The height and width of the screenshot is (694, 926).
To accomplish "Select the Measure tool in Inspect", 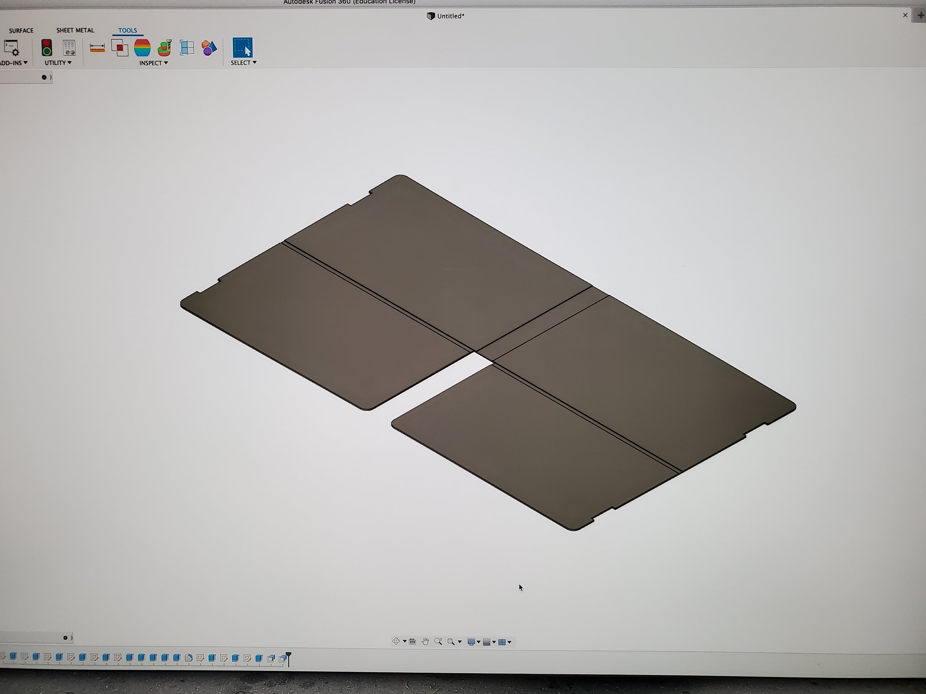I will 97,47.
